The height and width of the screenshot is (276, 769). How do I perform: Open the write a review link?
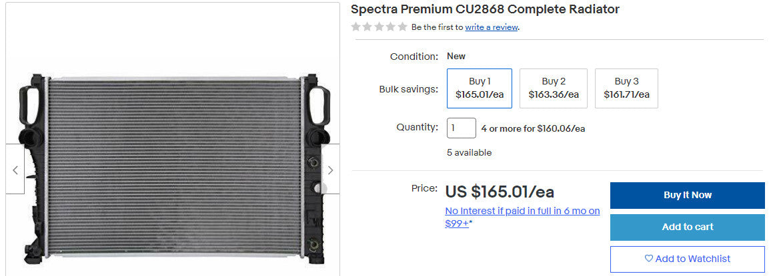tap(492, 27)
